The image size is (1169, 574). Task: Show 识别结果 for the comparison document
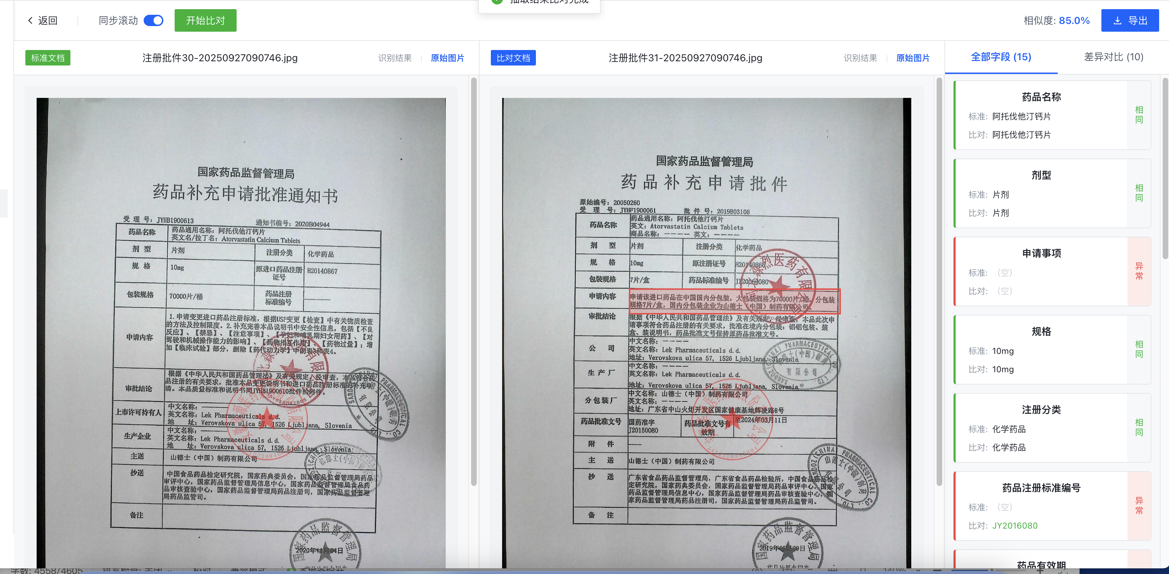[860, 58]
